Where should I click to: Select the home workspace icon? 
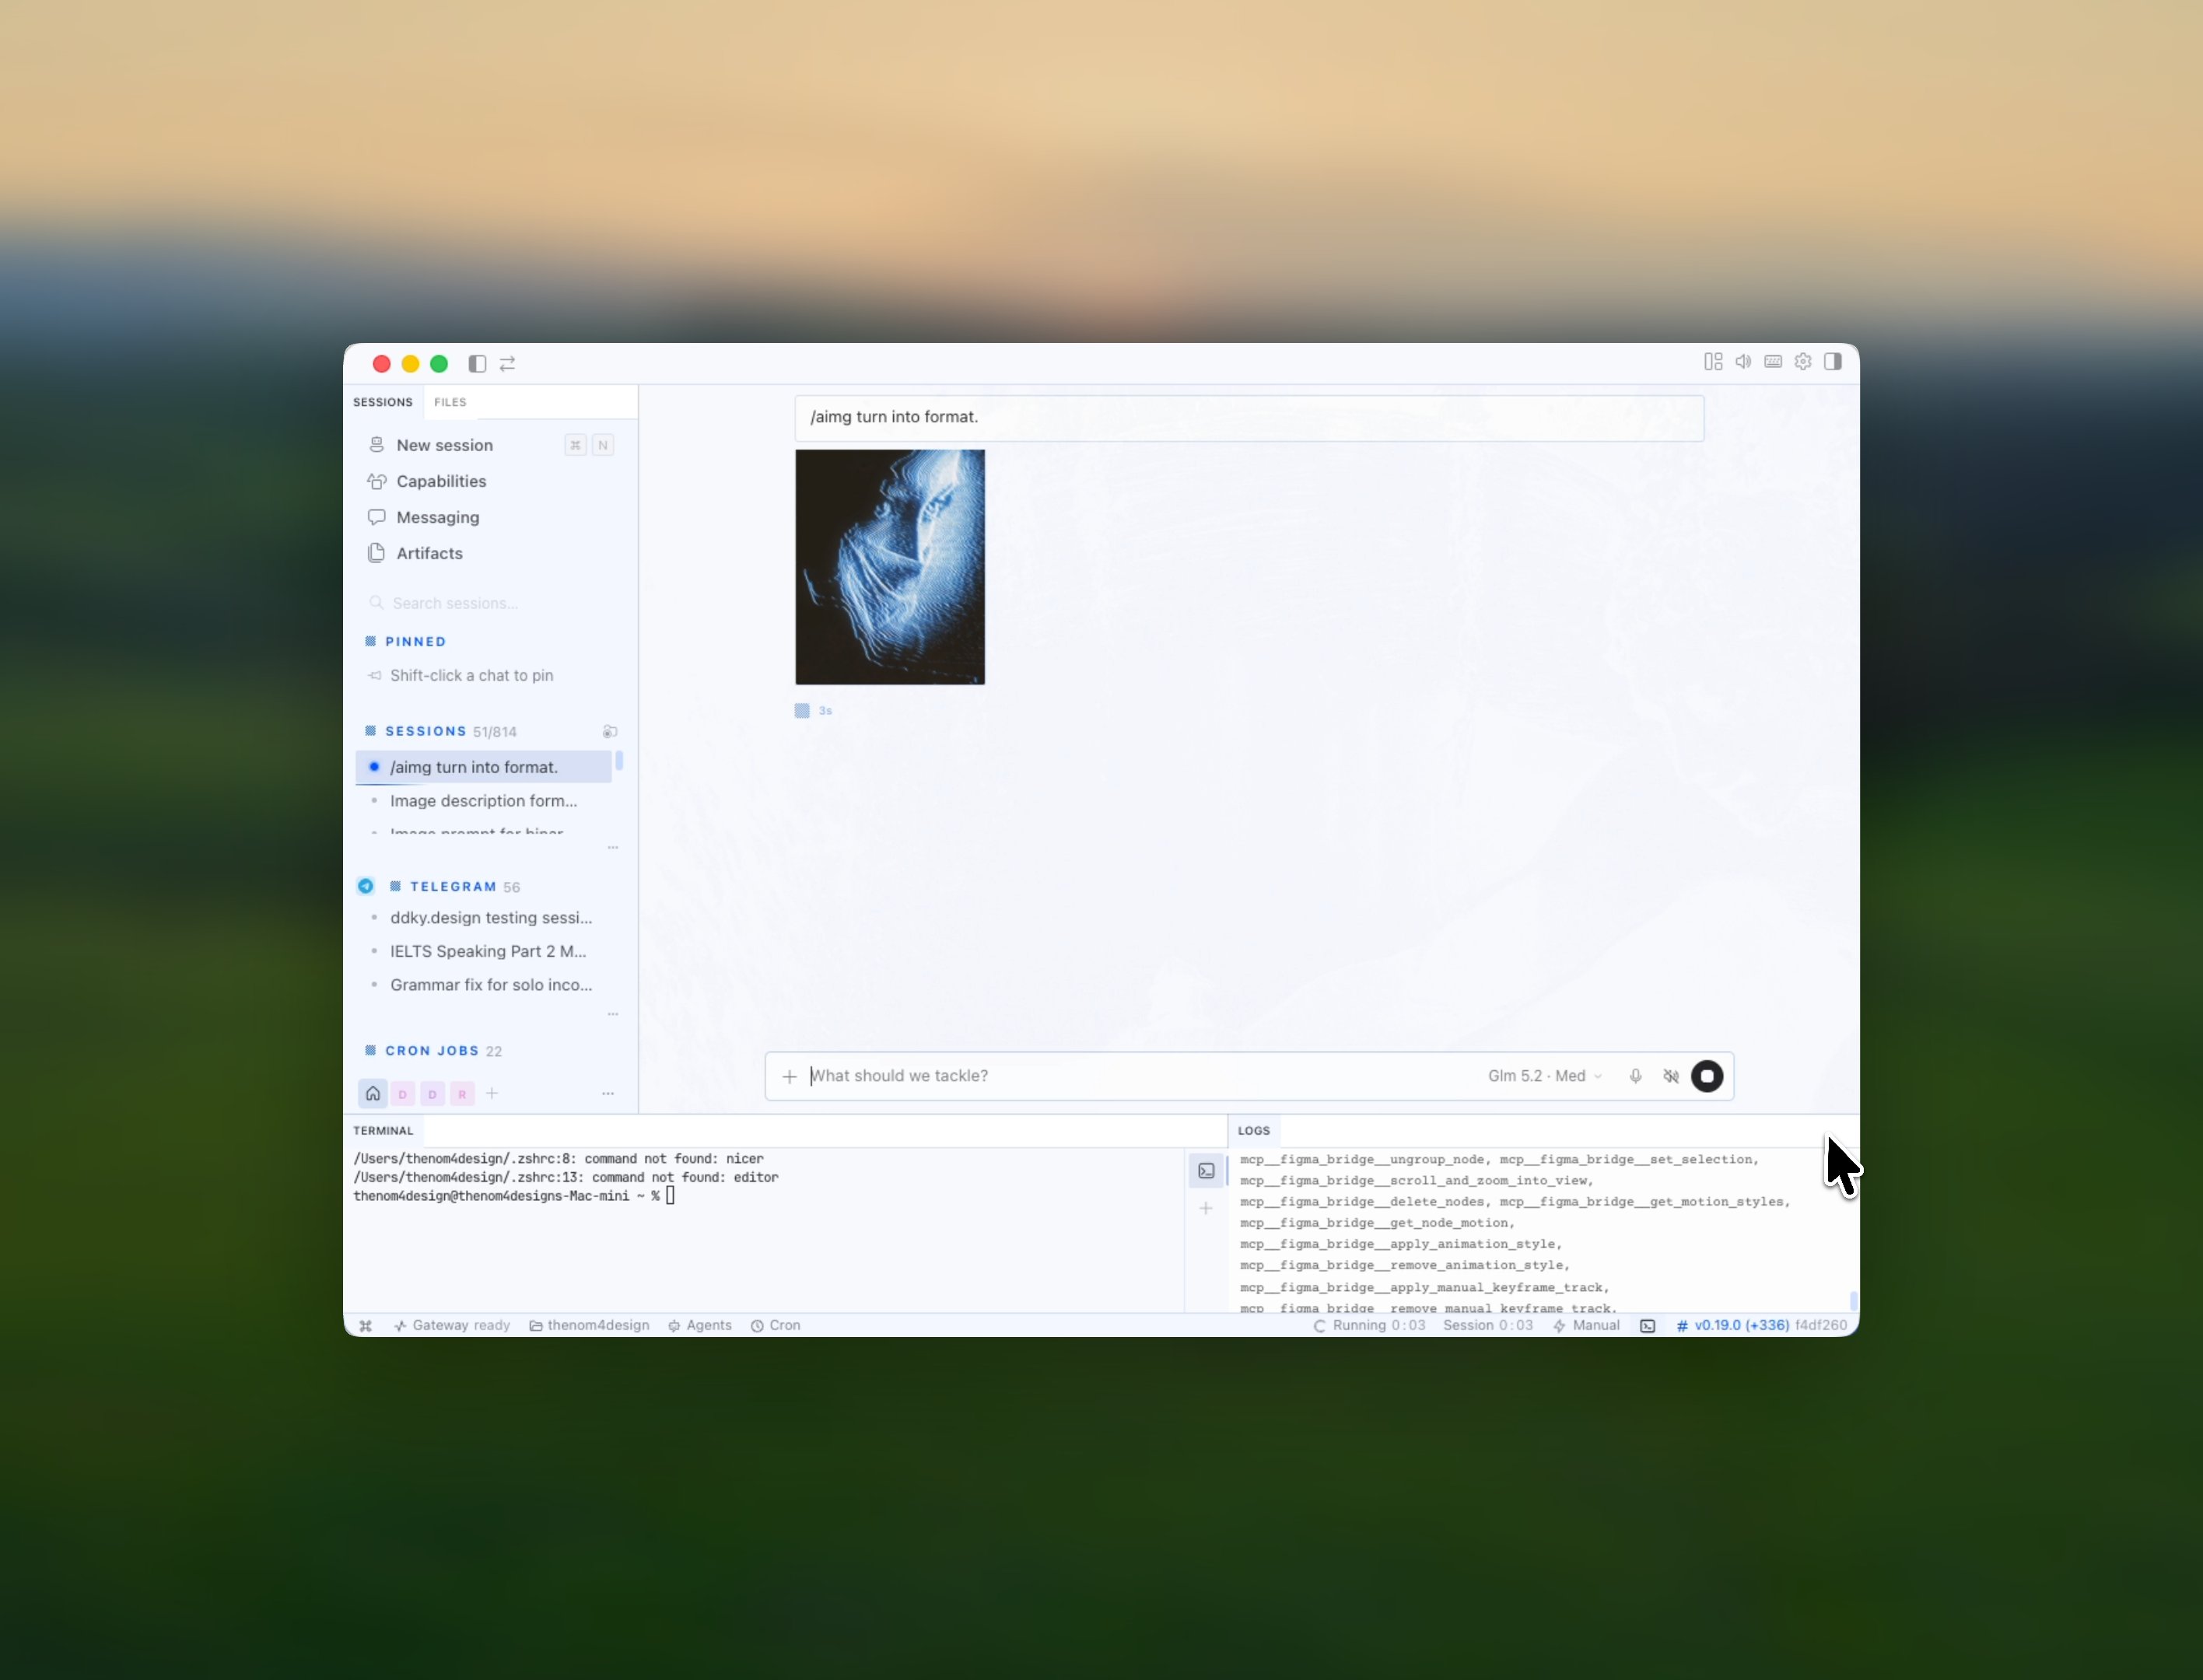373,1094
